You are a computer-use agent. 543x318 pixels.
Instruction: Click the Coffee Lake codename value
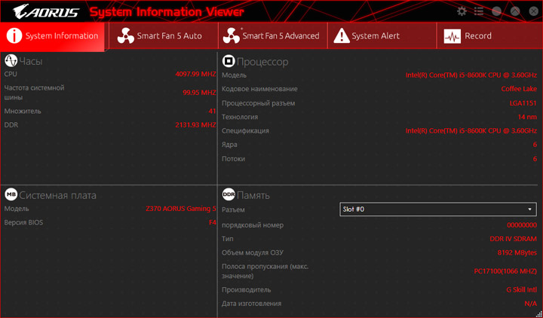tap(519, 89)
